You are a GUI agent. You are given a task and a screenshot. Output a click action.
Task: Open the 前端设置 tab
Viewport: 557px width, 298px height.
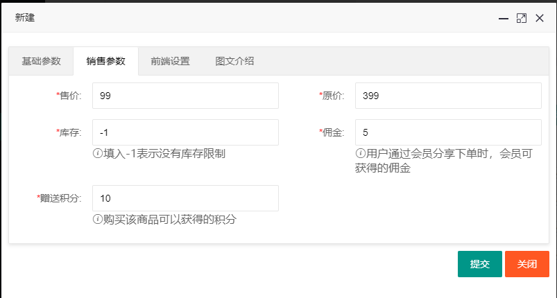(170, 61)
